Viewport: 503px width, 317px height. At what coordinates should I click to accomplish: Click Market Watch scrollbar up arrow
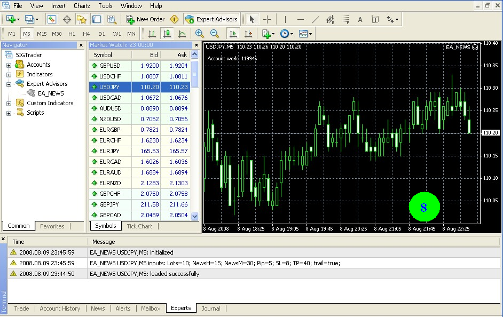pyautogui.click(x=194, y=54)
